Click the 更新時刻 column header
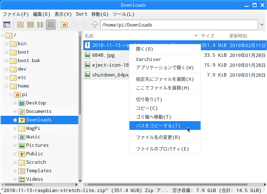 click(238, 36)
